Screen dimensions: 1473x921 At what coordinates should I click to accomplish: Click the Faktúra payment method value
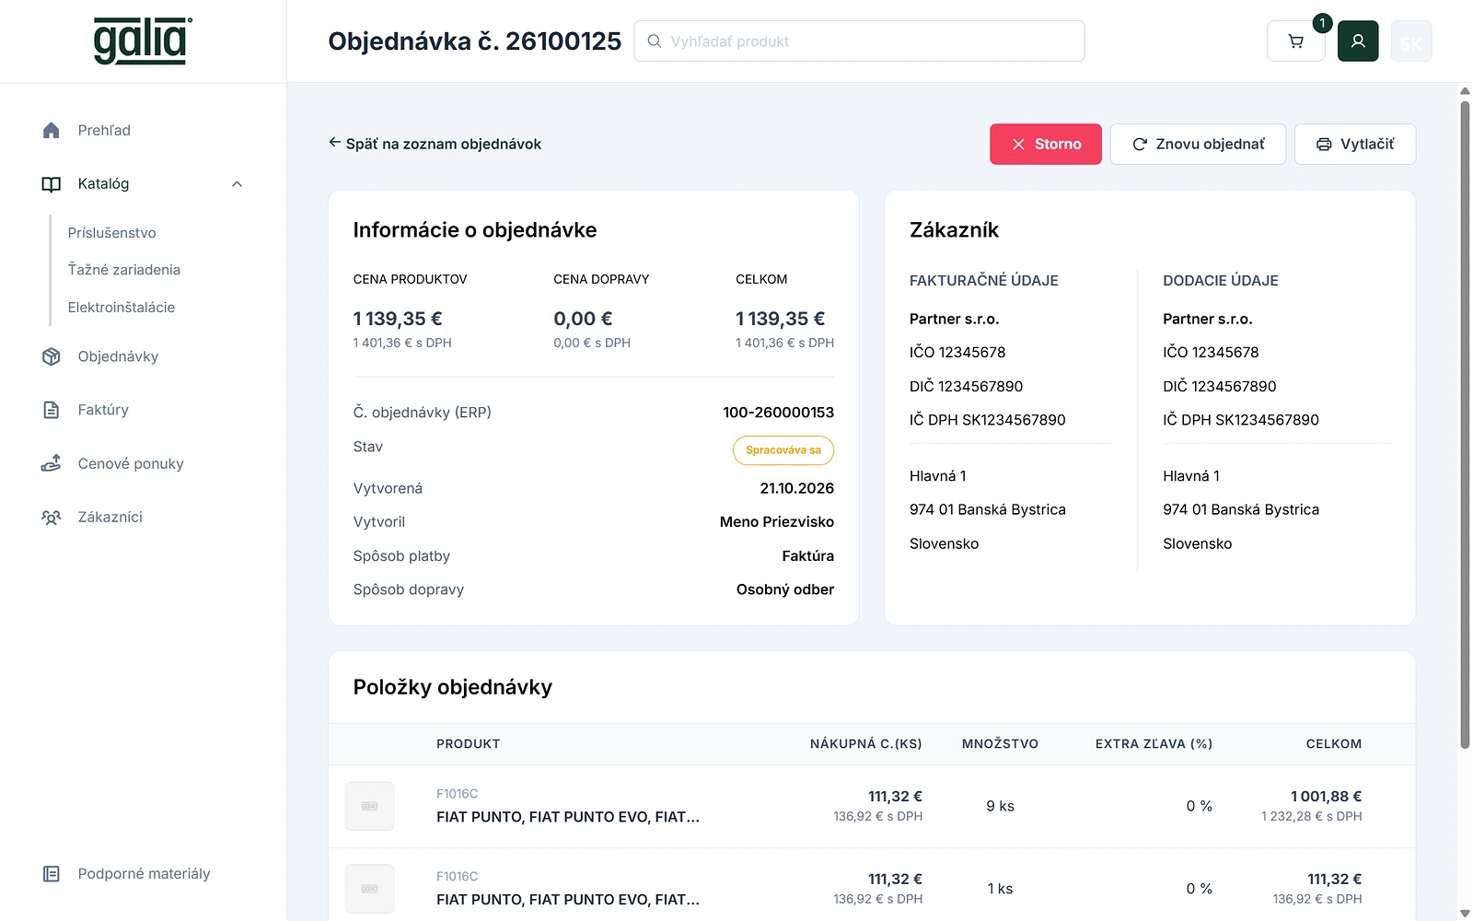coord(808,556)
